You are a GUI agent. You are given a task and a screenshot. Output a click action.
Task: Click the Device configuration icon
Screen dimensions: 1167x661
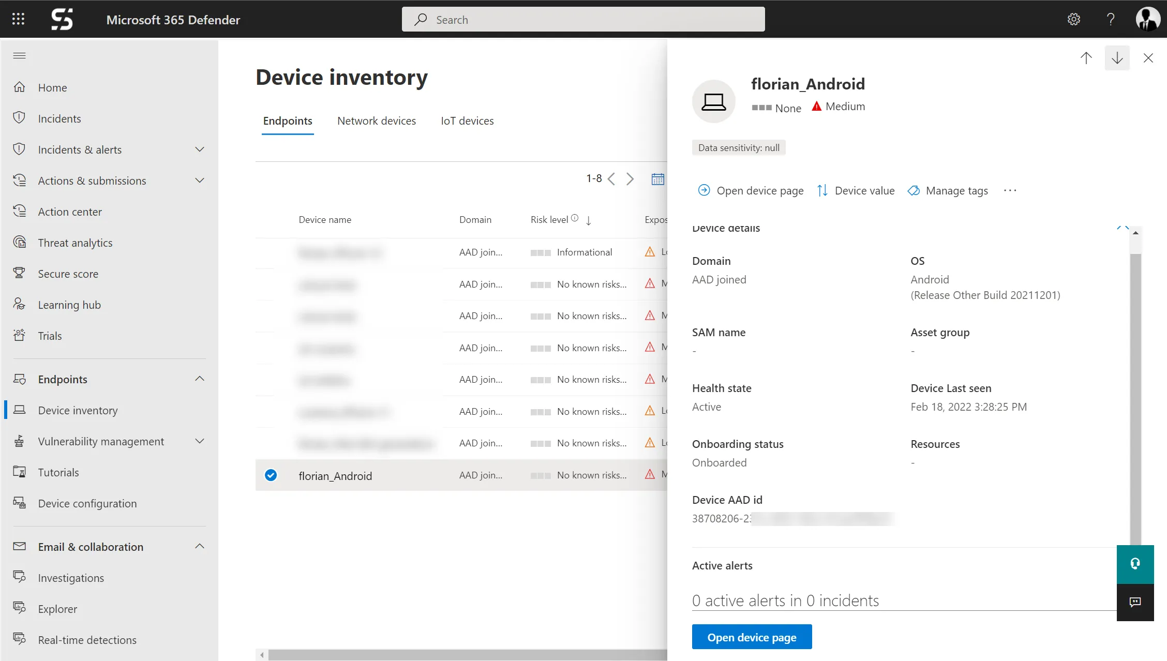(x=19, y=503)
